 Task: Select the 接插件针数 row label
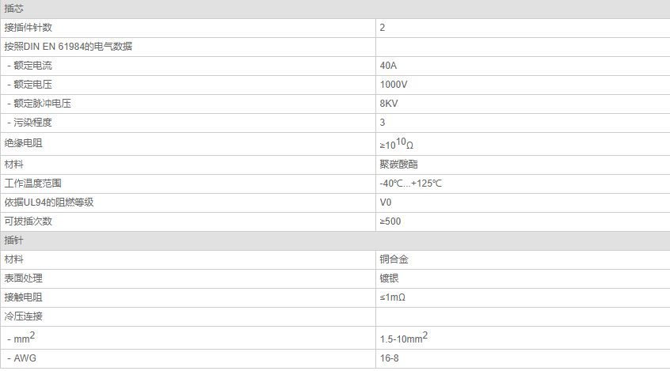click(29, 28)
